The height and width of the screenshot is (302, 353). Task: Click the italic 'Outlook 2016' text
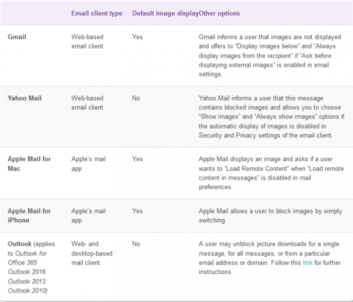click(x=27, y=272)
